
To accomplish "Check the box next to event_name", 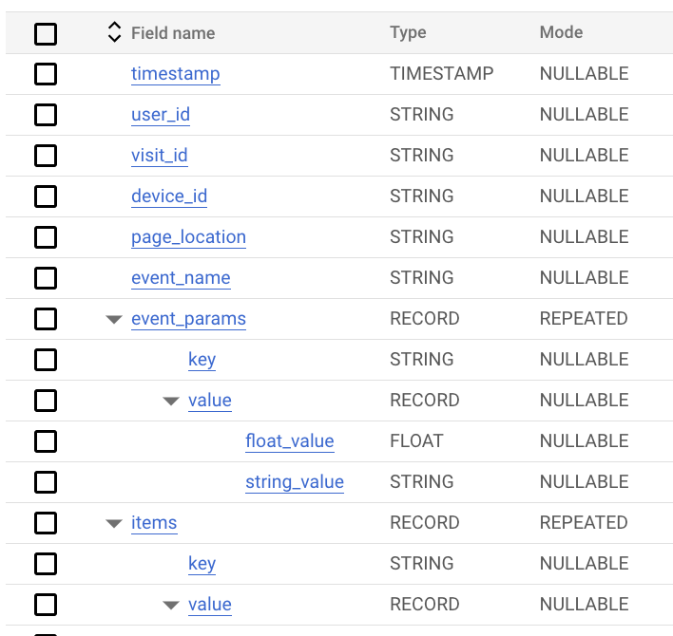I will pos(46,278).
